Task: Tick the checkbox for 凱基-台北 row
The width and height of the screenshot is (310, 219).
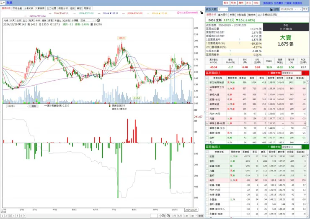Action: click(207, 99)
